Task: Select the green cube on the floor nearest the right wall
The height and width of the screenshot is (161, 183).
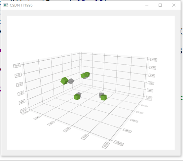Action: point(104,98)
